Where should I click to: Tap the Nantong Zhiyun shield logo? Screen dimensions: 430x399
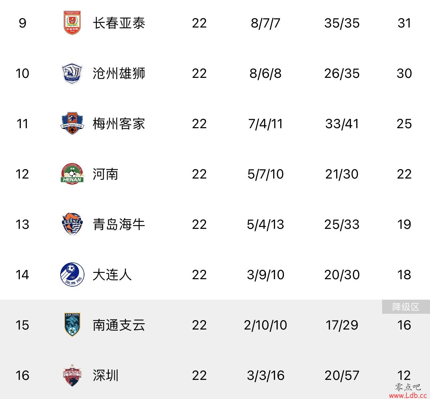[72, 325]
